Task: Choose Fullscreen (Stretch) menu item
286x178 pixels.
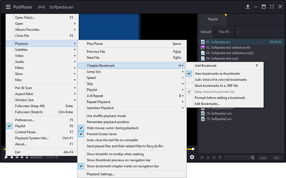Action: pos(42,112)
